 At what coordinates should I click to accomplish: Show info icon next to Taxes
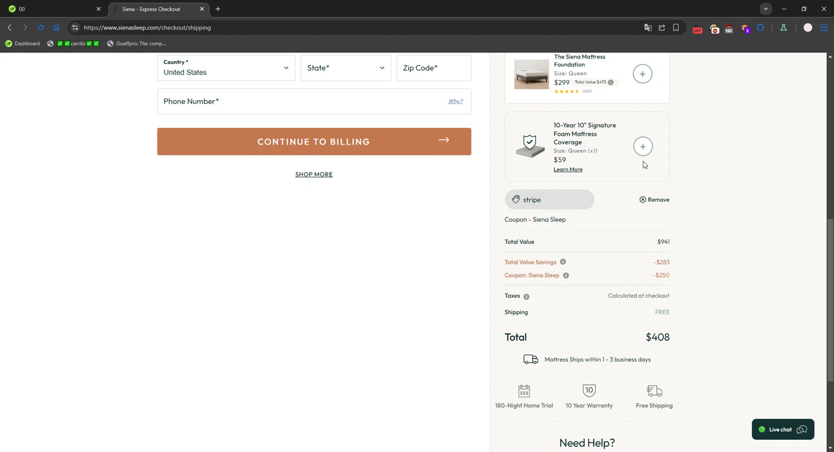click(526, 297)
